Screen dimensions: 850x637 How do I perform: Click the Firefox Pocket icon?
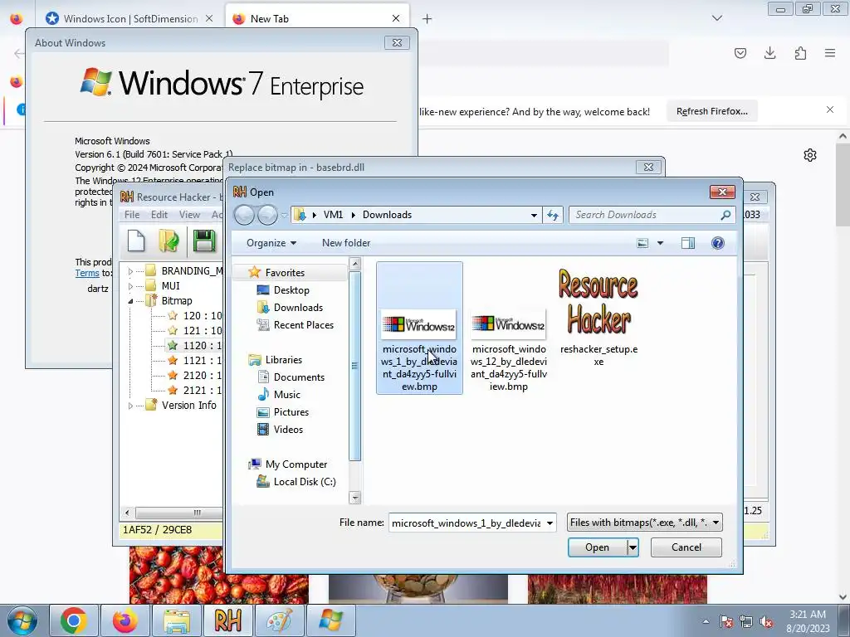(x=740, y=53)
